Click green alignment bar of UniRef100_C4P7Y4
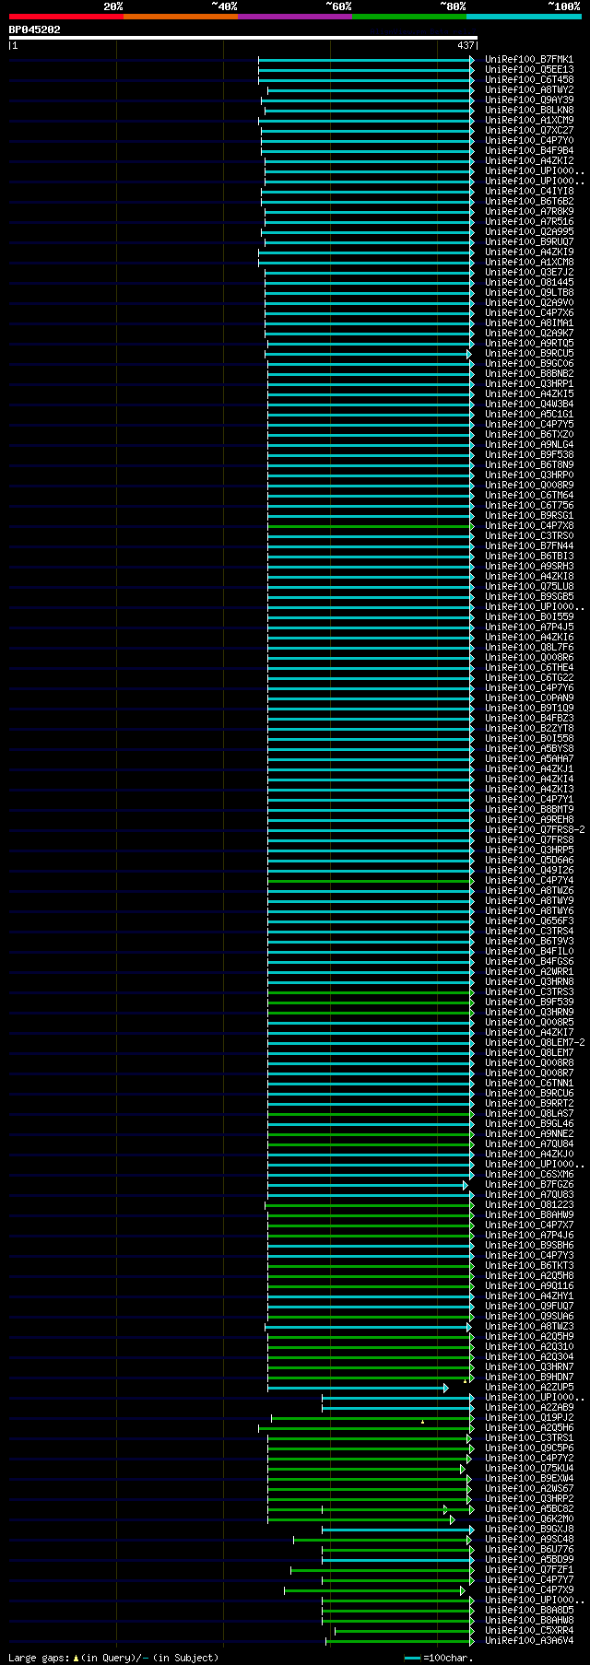This screenshot has width=590, height=1665. (x=371, y=880)
